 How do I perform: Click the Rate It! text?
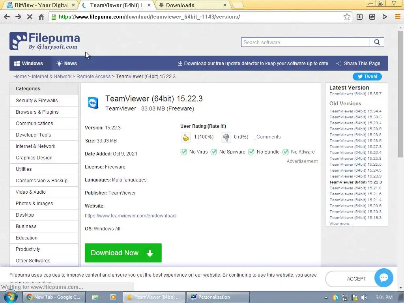[217, 126]
